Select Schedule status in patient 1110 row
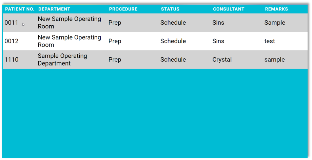Image resolution: width=312 pixels, height=160 pixels. tap(173, 60)
